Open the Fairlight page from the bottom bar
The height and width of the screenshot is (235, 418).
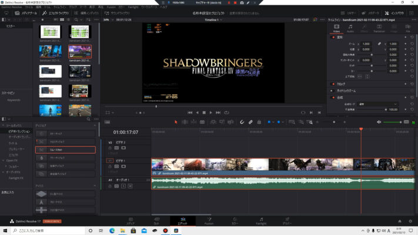tap(260, 220)
